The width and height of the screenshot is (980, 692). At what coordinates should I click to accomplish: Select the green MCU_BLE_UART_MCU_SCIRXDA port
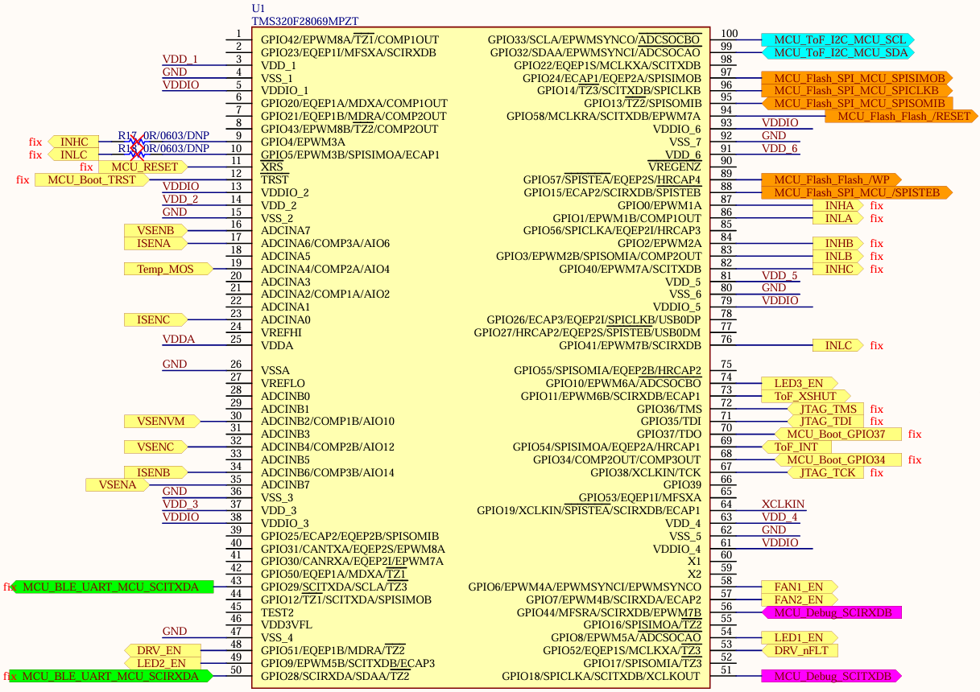point(110,676)
